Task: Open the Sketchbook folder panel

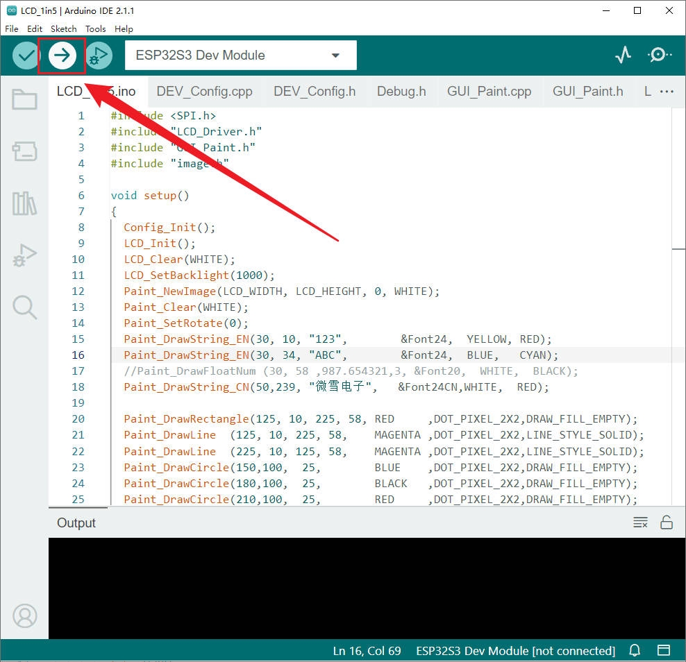Action: 24,99
